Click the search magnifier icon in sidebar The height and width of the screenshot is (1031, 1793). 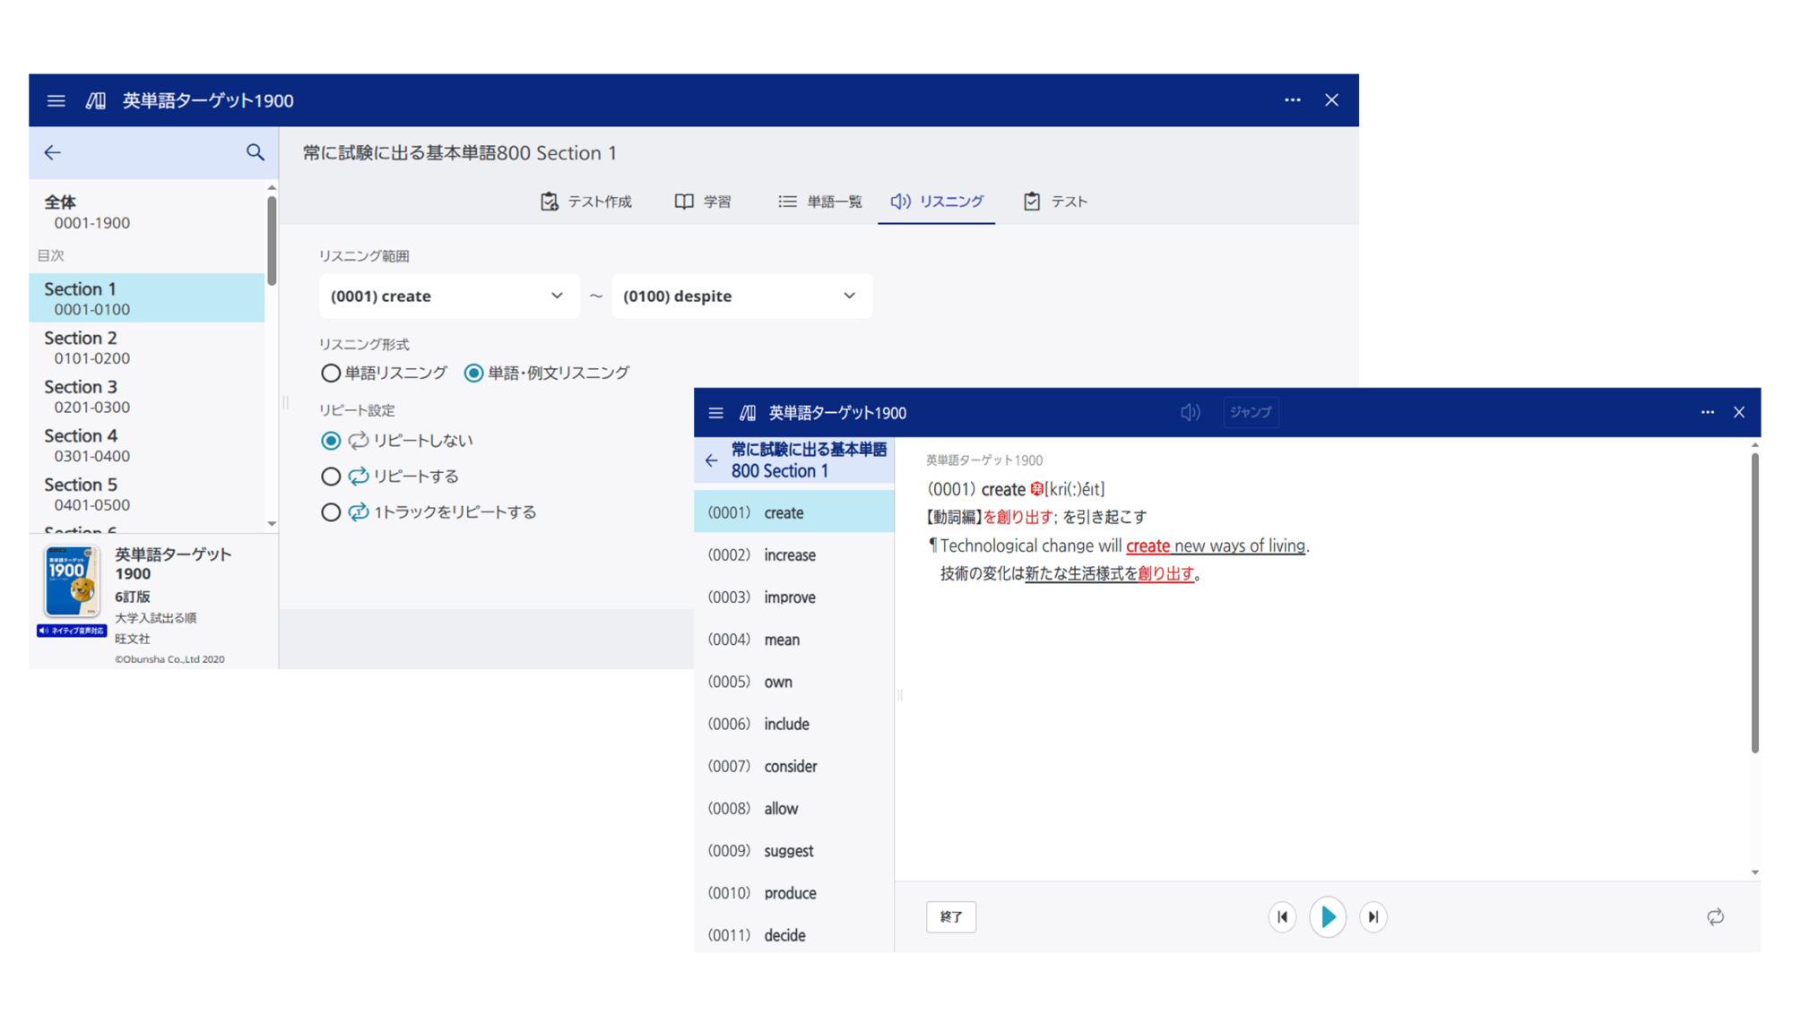coord(256,152)
